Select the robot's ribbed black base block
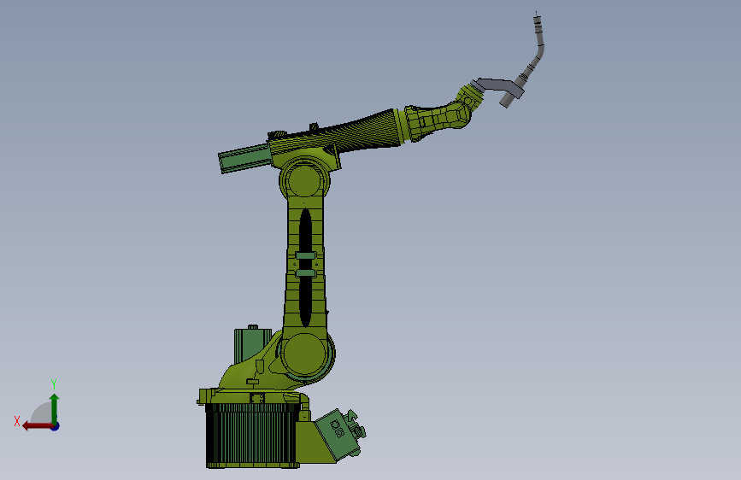Viewport: 741px width, 480px height. [252, 435]
